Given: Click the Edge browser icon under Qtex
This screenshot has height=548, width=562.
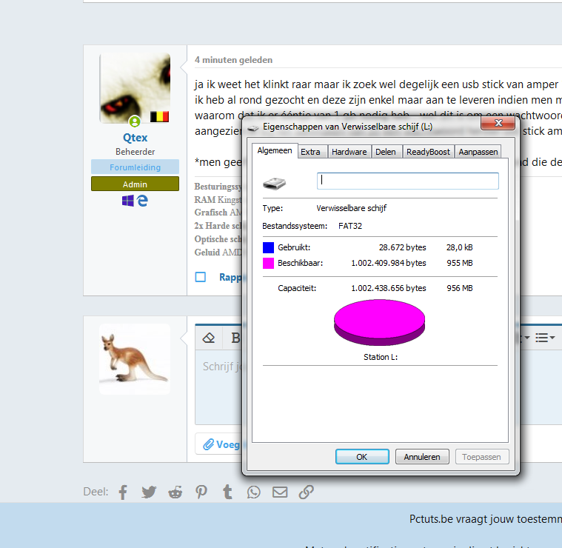Looking at the screenshot, I should (x=142, y=201).
